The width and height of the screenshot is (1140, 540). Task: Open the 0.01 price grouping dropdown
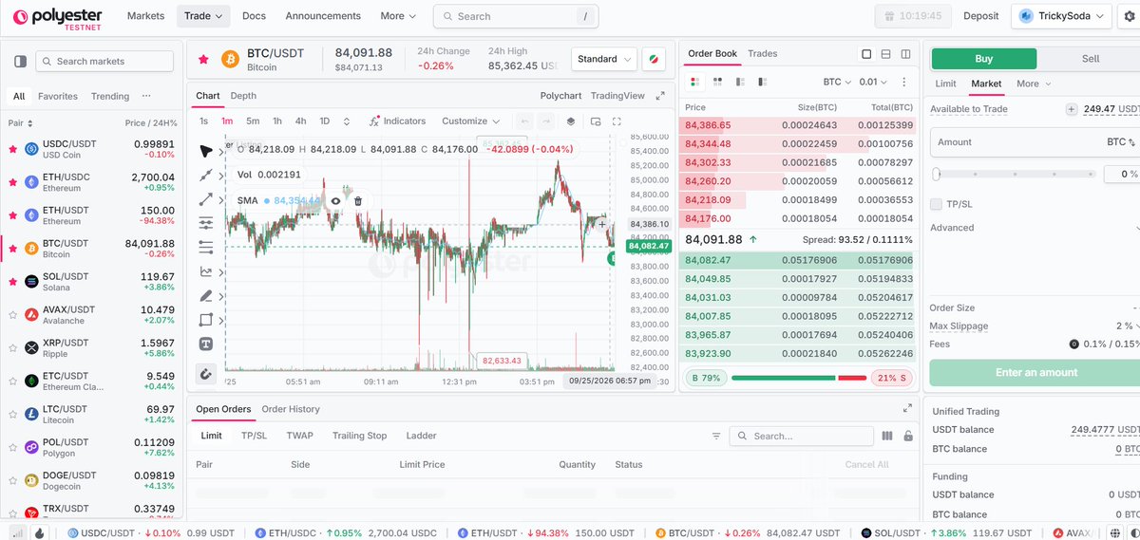pyautogui.click(x=873, y=83)
